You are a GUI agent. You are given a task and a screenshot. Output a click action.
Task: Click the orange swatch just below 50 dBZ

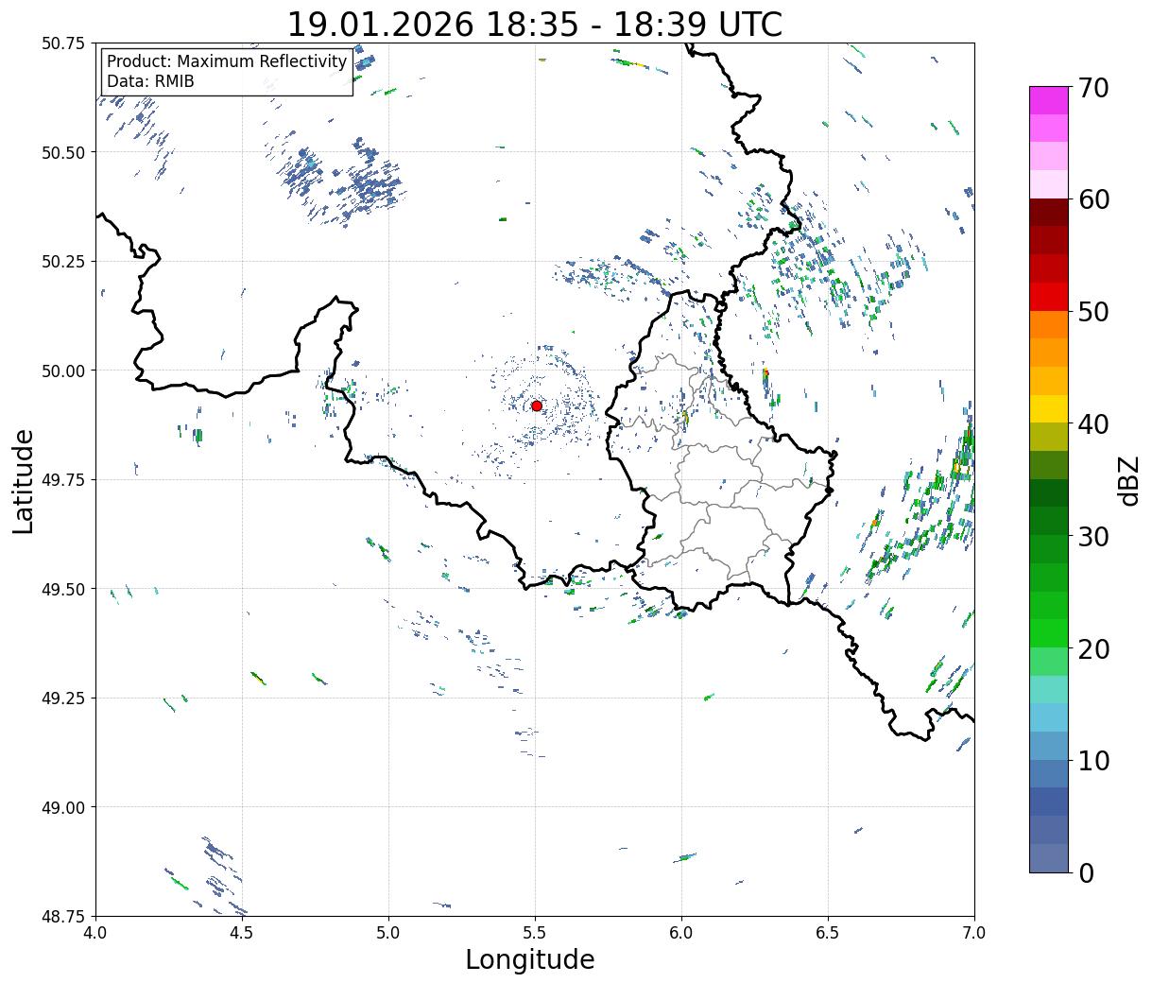coord(1049,325)
